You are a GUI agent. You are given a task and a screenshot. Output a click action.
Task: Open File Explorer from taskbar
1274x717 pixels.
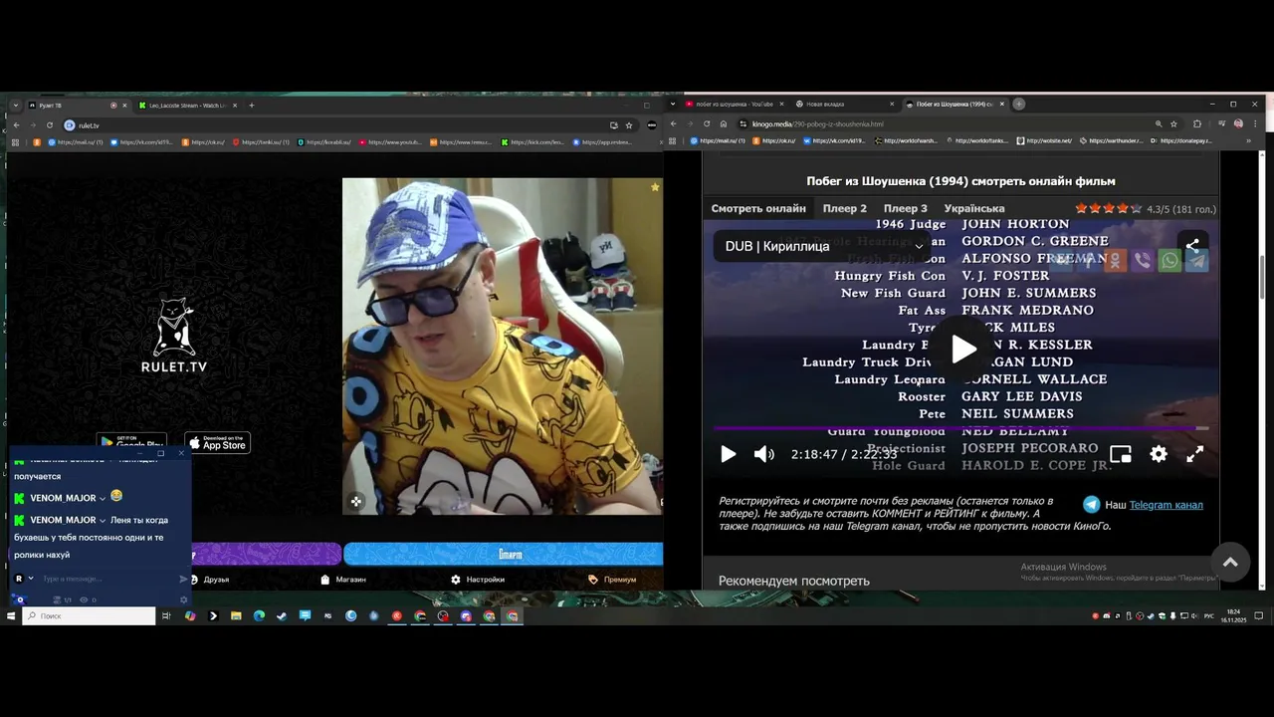236,616
